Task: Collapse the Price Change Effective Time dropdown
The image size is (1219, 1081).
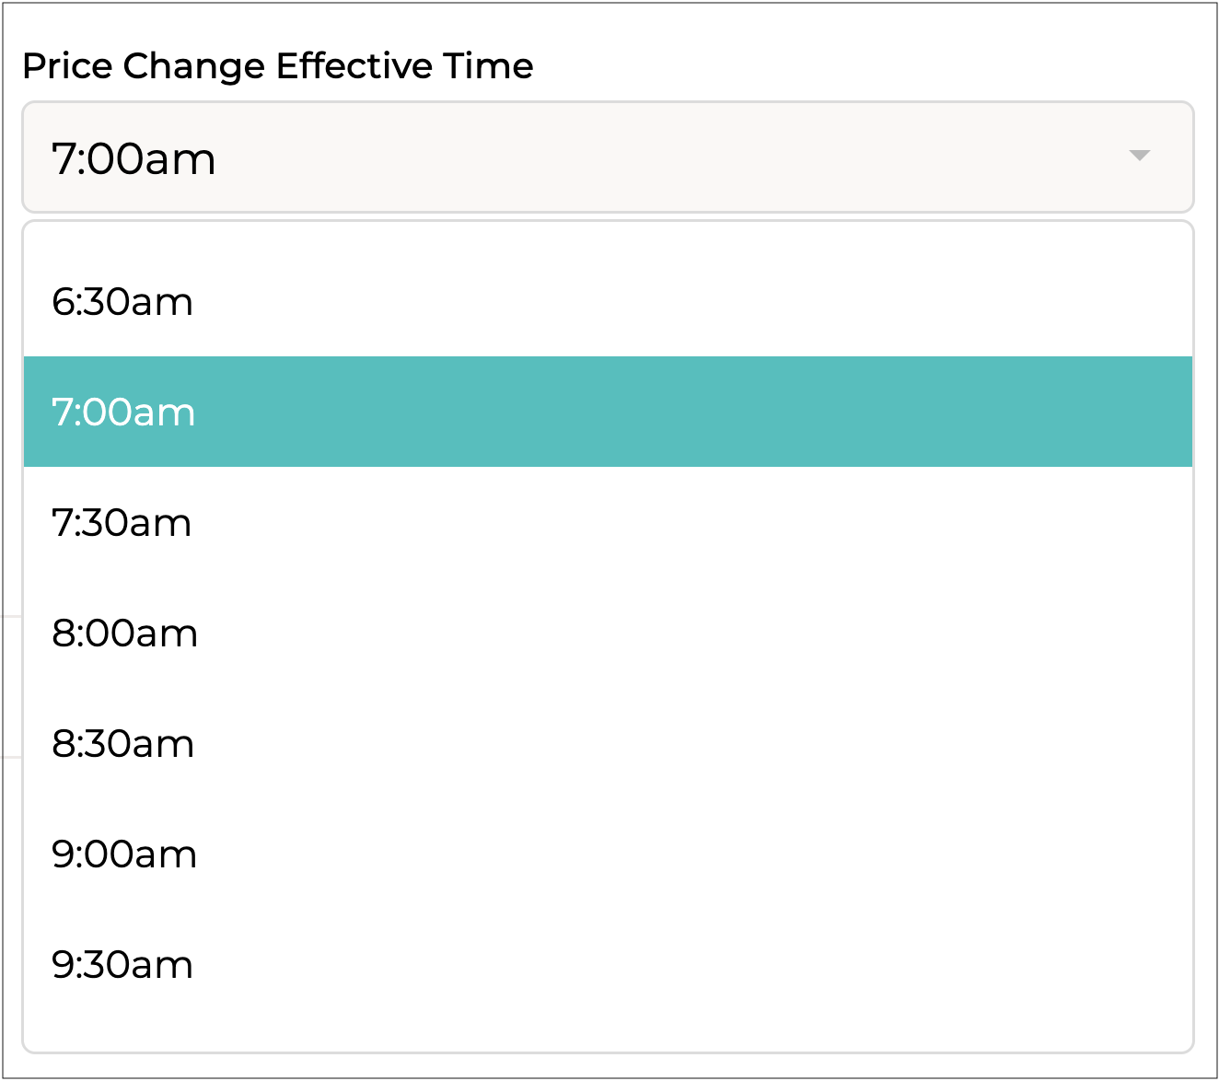Action: 1139,156
